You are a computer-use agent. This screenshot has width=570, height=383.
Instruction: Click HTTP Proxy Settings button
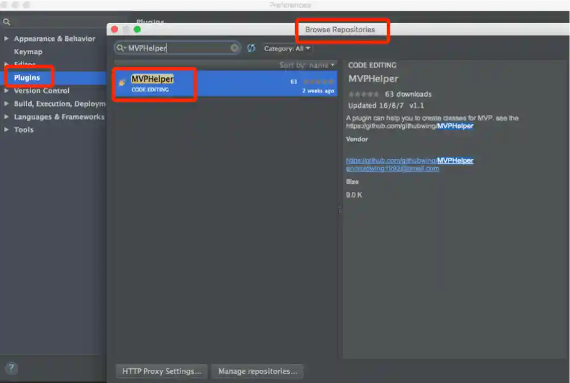pyautogui.click(x=161, y=372)
